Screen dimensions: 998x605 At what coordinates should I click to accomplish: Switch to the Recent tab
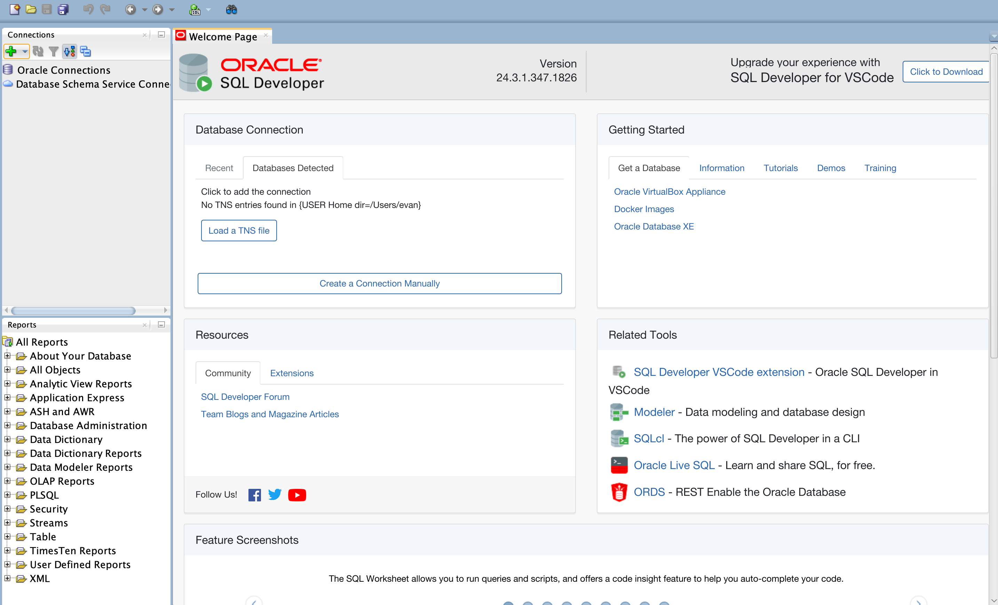coord(219,168)
